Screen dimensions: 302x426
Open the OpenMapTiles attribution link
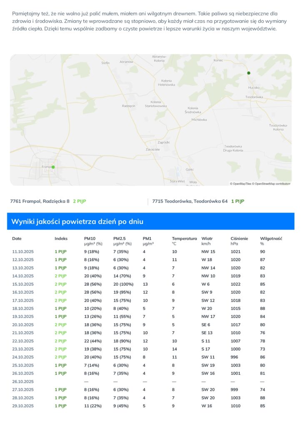(240, 183)
